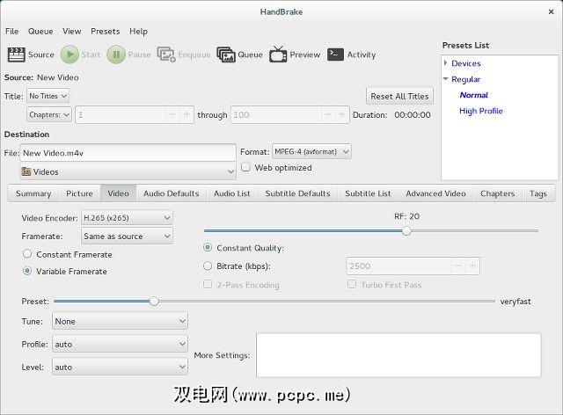Open the Format MPEG-4 dropdown

tap(311, 151)
